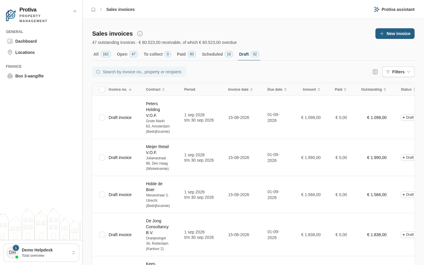Screen dimensions: 424x265
Task: Collapse the sidebar with the double-chevron icon
Action: tap(75, 11)
